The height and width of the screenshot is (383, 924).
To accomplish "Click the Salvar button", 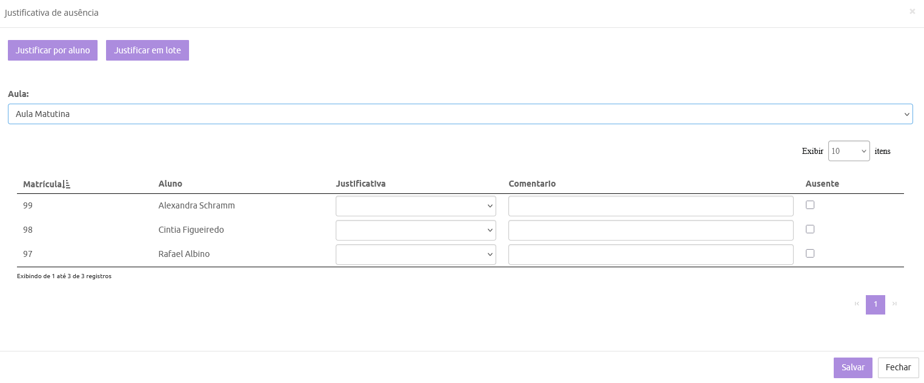I will 853,368.
